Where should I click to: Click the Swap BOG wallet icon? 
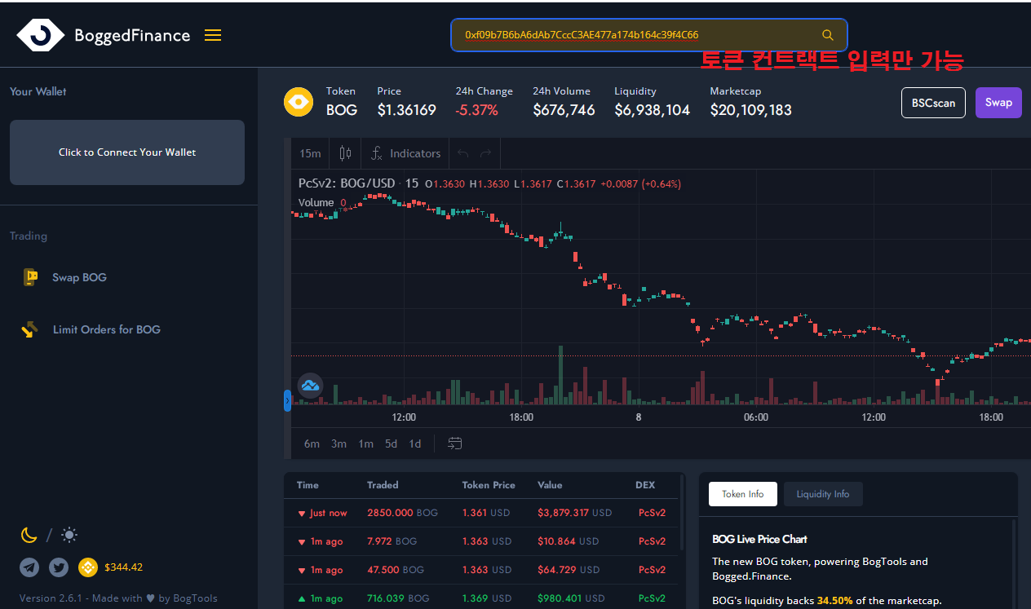30,277
